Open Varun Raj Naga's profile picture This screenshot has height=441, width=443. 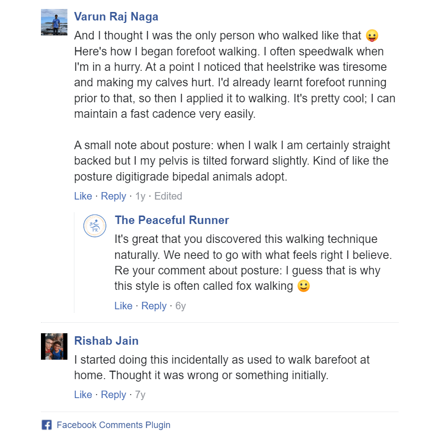point(53,21)
